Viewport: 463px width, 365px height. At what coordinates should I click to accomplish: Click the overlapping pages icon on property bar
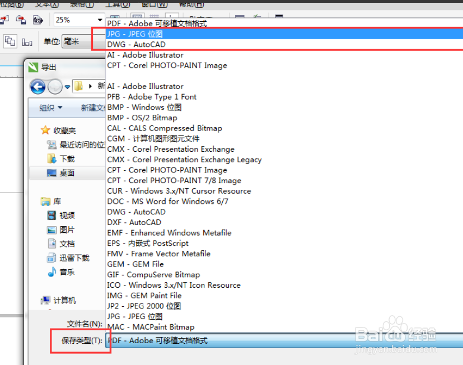pos(10,41)
